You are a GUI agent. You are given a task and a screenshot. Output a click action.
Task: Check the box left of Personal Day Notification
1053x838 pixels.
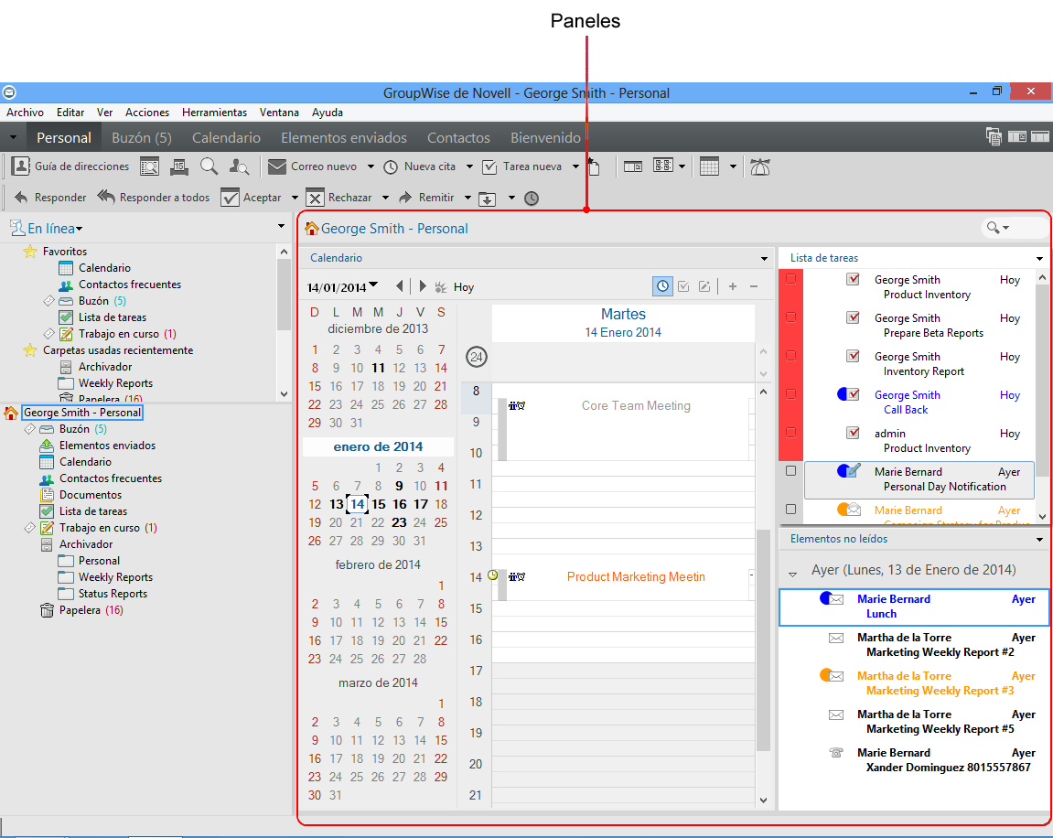tap(791, 471)
